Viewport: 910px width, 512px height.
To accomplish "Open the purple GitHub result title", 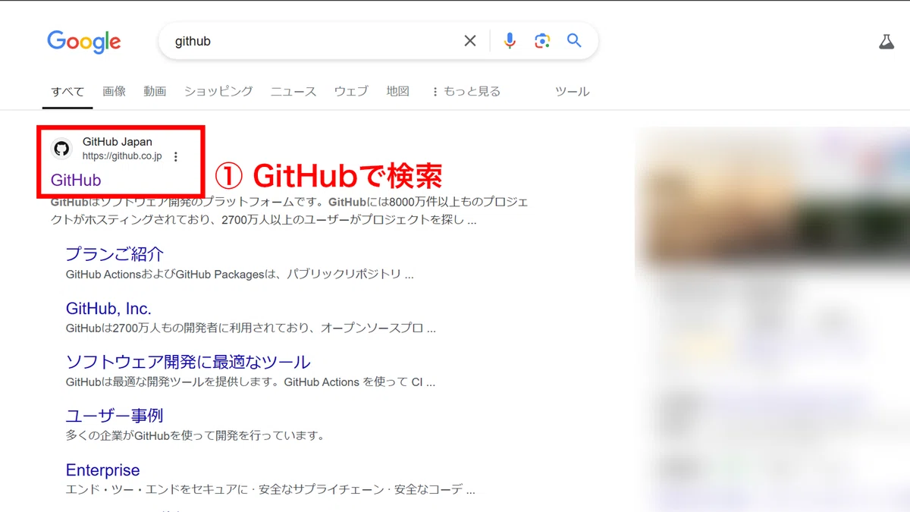I will (x=76, y=180).
